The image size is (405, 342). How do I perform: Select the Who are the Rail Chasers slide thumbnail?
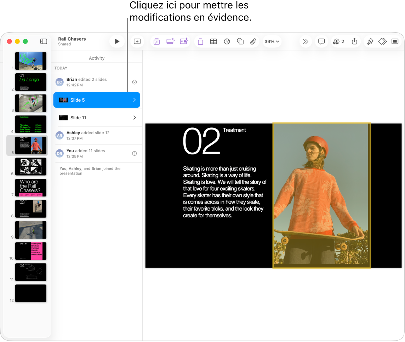(31, 188)
